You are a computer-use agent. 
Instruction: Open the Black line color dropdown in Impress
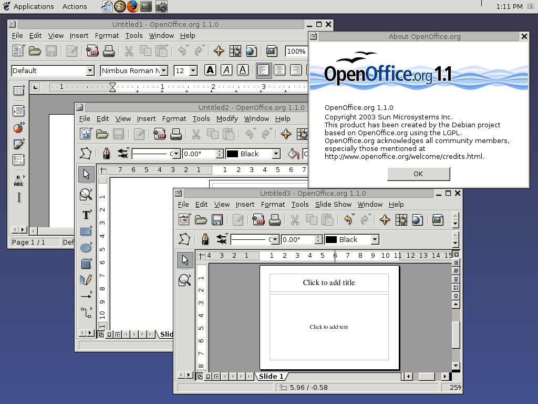(375, 240)
